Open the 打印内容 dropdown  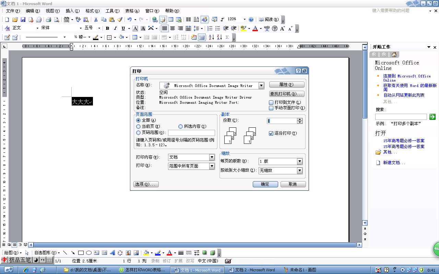pos(212,157)
